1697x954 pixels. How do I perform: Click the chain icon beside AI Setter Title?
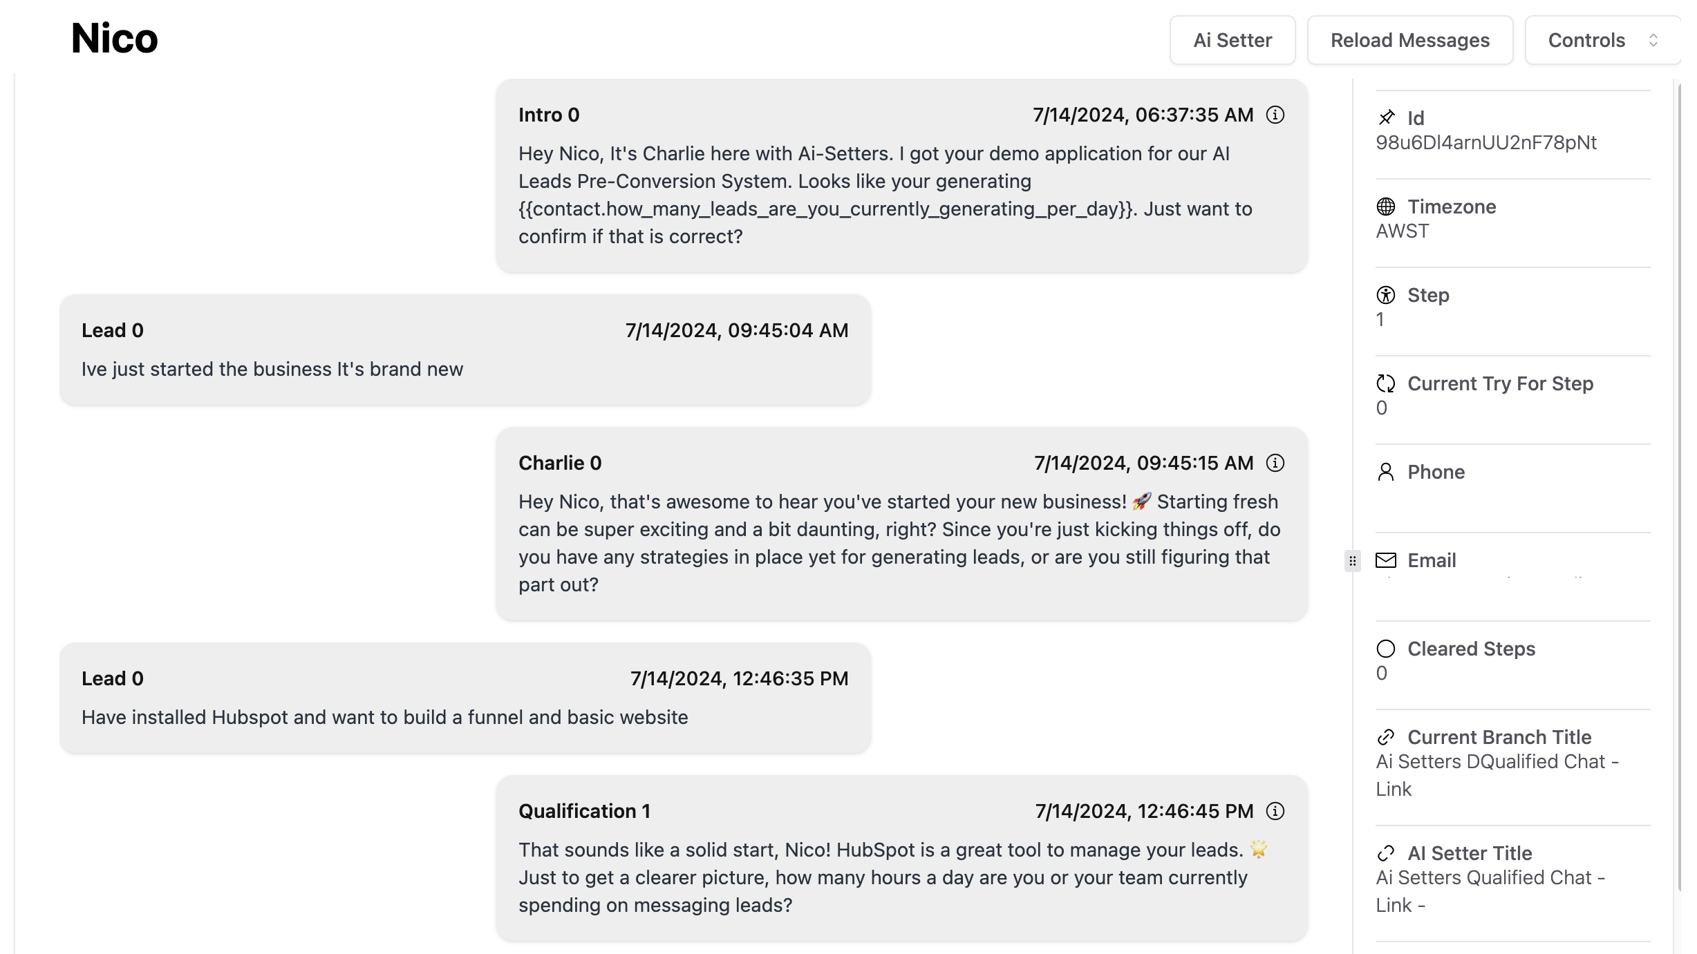[x=1386, y=853]
